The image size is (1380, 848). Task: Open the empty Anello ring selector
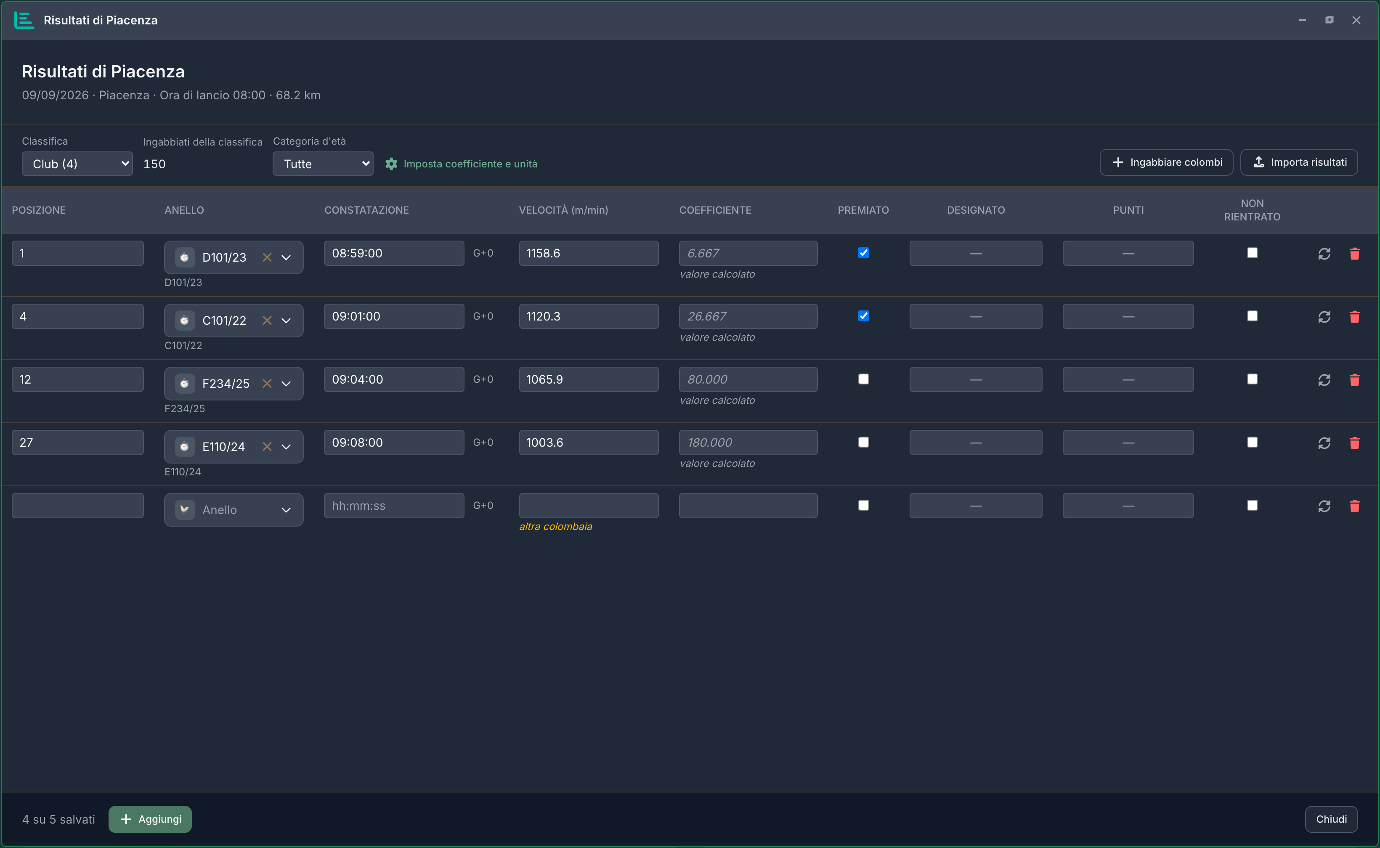(x=234, y=510)
